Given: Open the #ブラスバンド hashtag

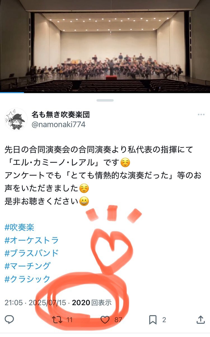Looking at the screenshot, I should (32, 253).
